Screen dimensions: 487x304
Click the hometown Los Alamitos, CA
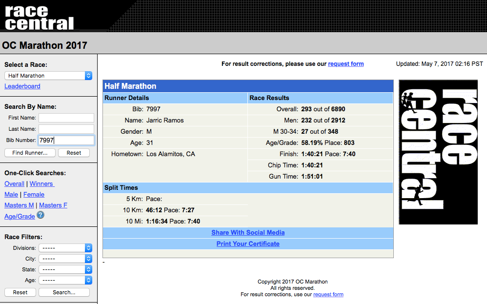[170, 154]
